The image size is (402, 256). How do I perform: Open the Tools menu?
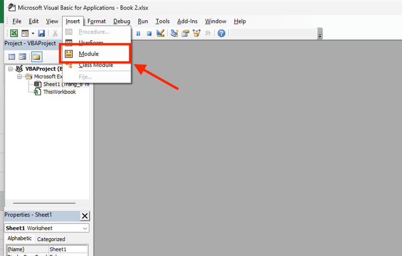(162, 21)
